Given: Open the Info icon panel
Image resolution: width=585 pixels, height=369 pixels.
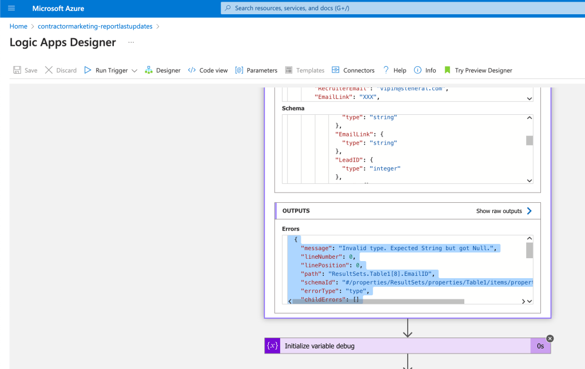Looking at the screenshot, I should click(x=417, y=70).
